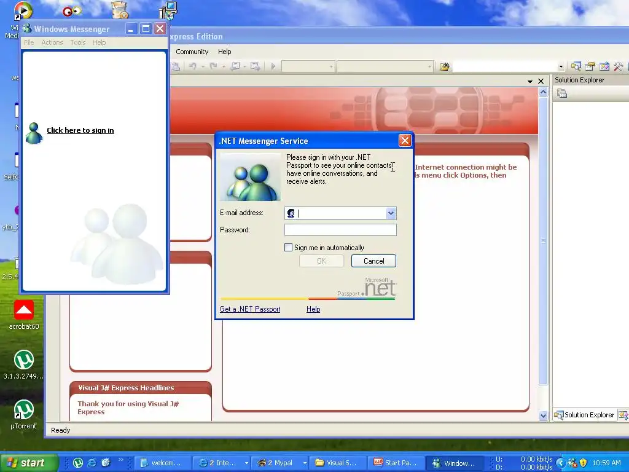This screenshot has width=629, height=472.
Task: Open the Help menu in Visual Studio
Action: point(225,52)
